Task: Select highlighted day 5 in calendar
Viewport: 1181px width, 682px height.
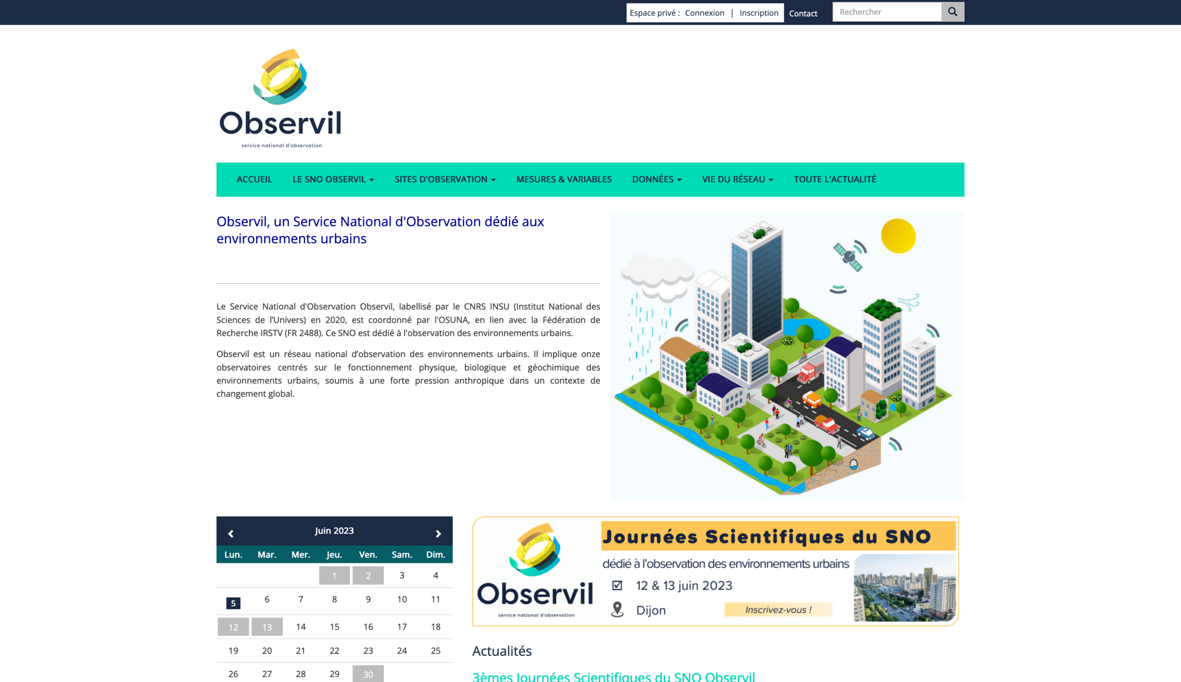Action: coord(233,603)
